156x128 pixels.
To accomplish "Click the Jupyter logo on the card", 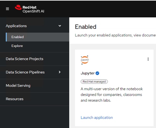I will coord(85,60).
